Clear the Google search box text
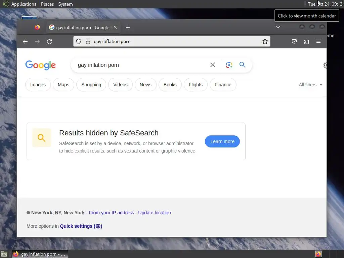344x258 pixels. pos(213,65)
